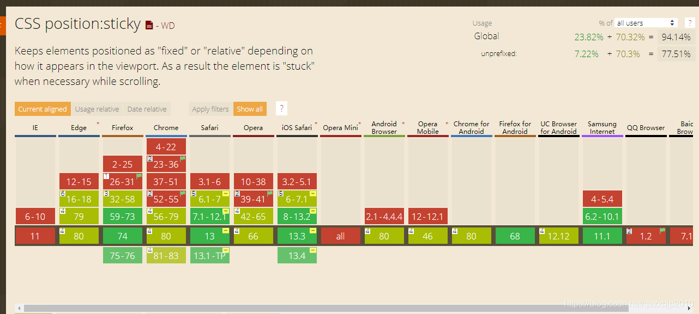699x314 pixels.
Task: Click the usage help question mark
Action: (x=690, y=22)
